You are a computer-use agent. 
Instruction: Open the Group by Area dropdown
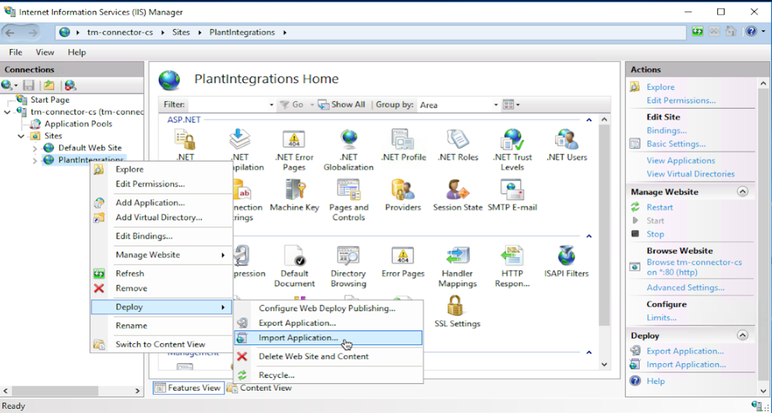tap(495, 105)
